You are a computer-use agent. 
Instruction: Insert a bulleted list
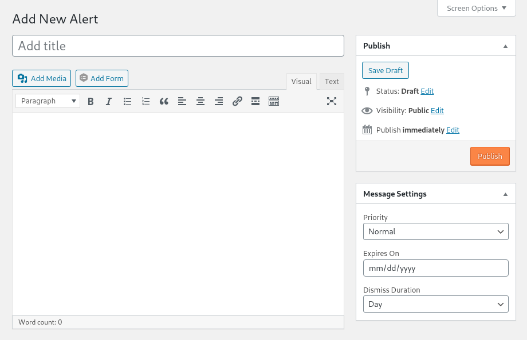(x=127, y=101)
